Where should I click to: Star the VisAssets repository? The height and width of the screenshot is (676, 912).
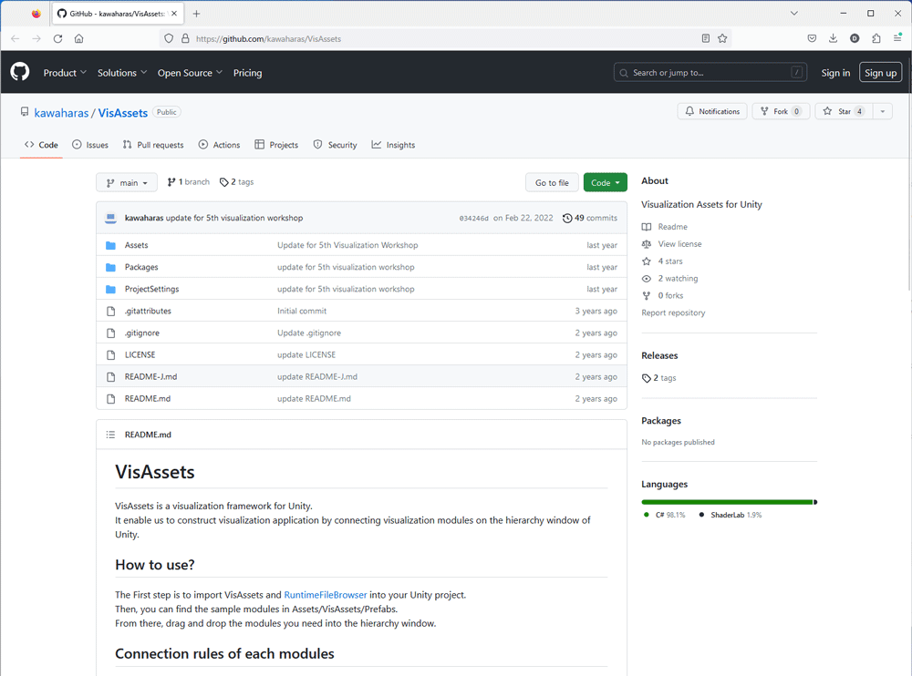(844, 111)
